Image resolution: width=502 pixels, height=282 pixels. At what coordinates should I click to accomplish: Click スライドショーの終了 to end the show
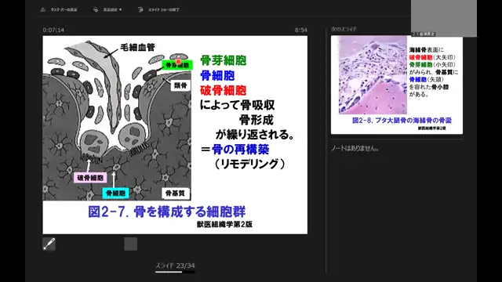(164, 9)
